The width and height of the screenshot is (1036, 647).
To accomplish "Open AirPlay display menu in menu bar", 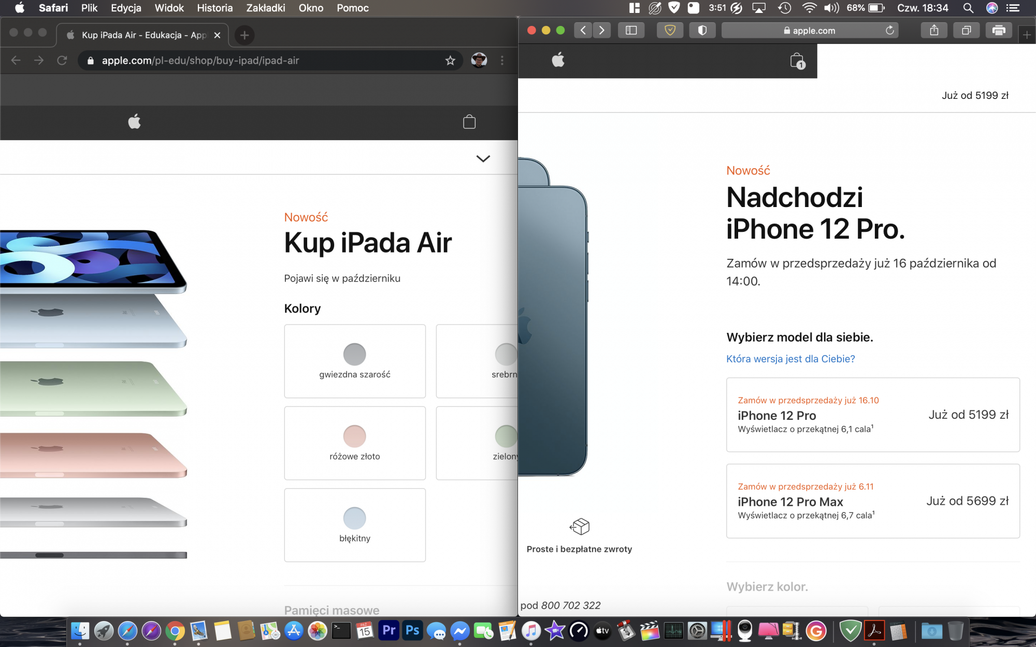I will [759, 8].
